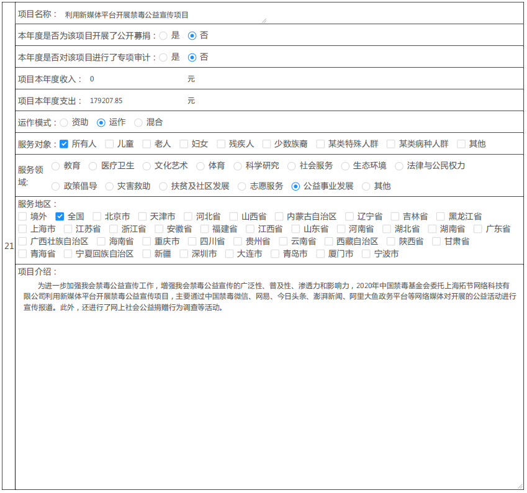The height and width of the screenshot is (493, 527).
Task: Click the annual income input field
Action: point(135,79)
